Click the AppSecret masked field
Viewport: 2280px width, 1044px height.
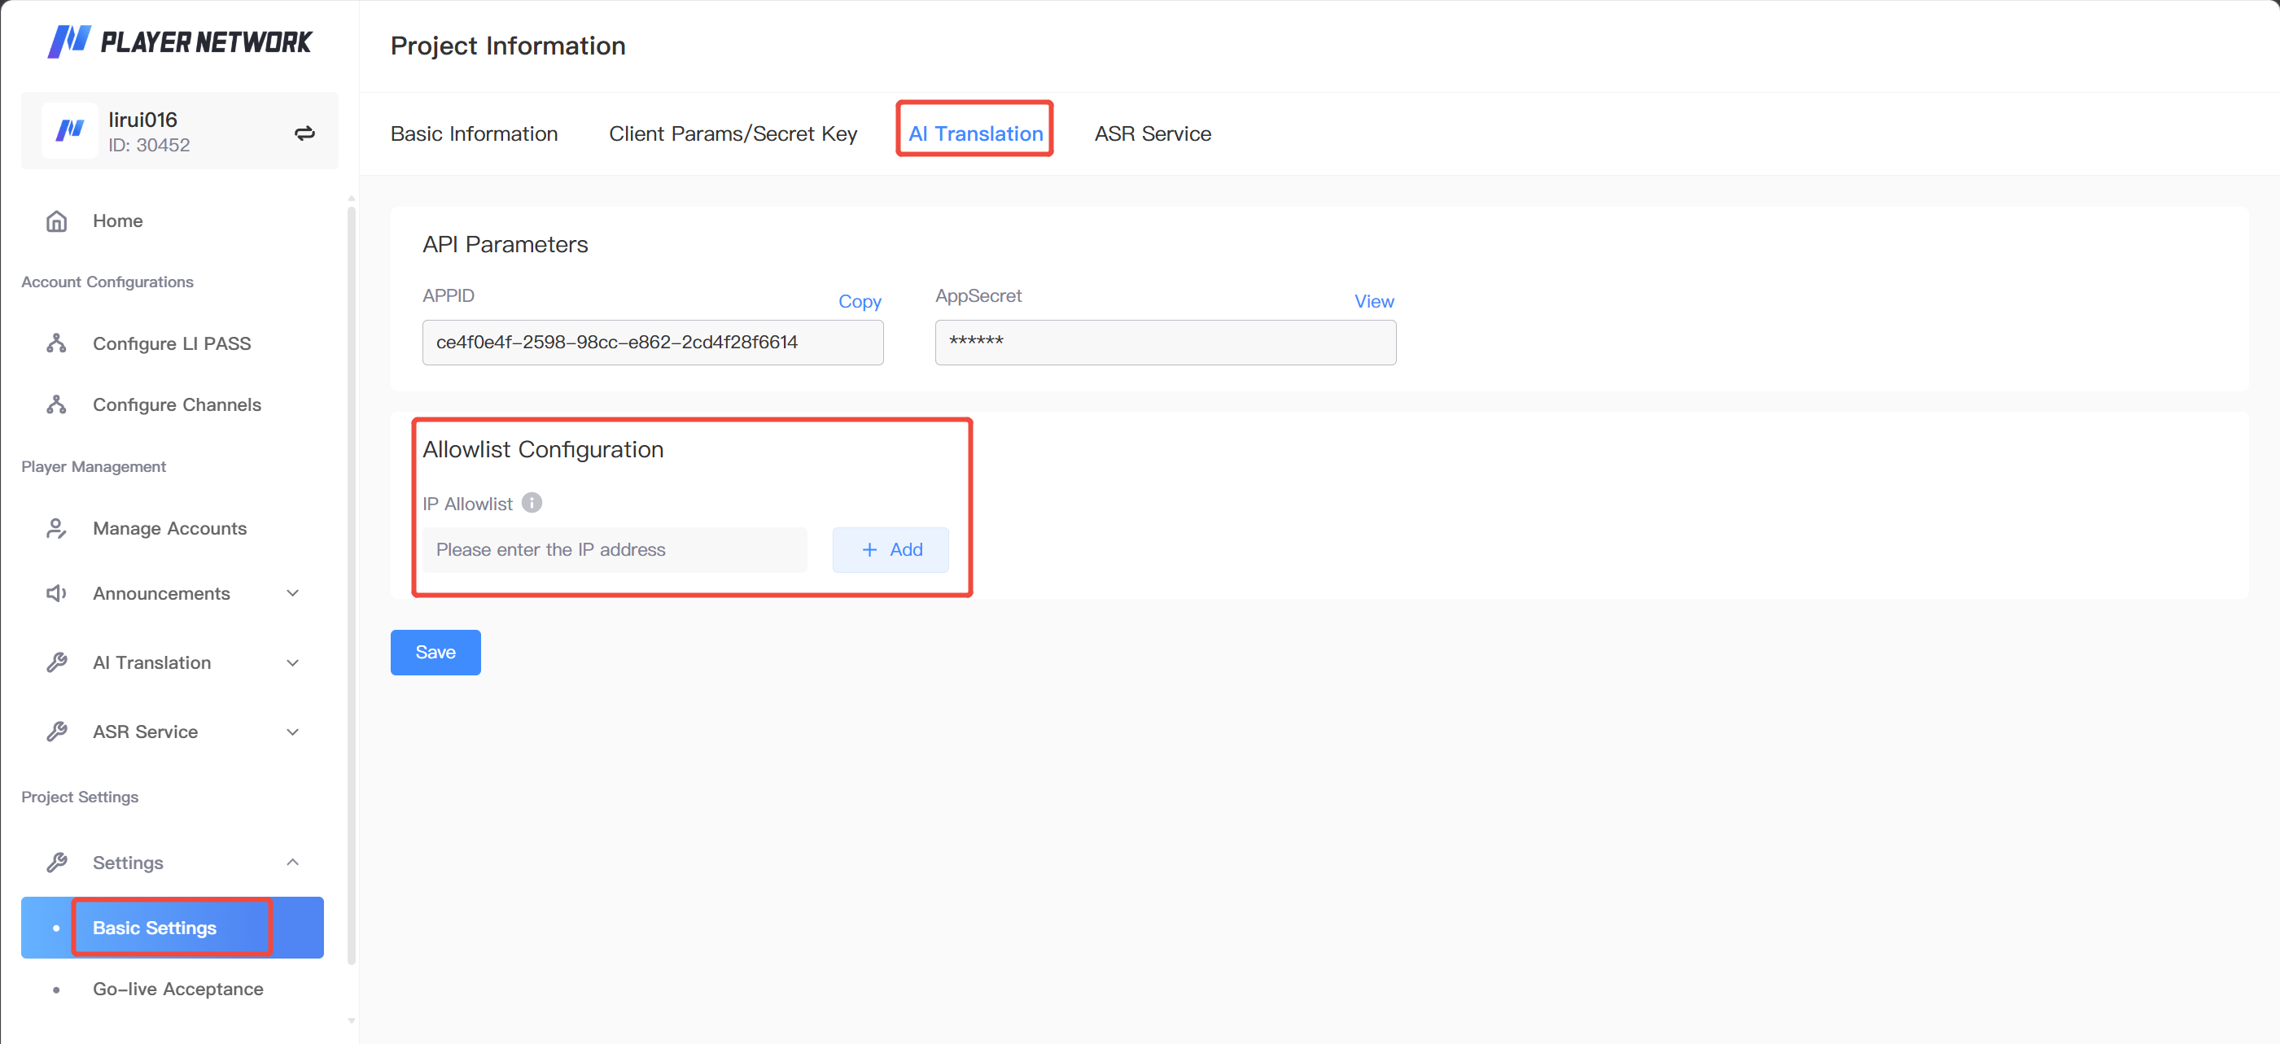(x=1166, y=343)
